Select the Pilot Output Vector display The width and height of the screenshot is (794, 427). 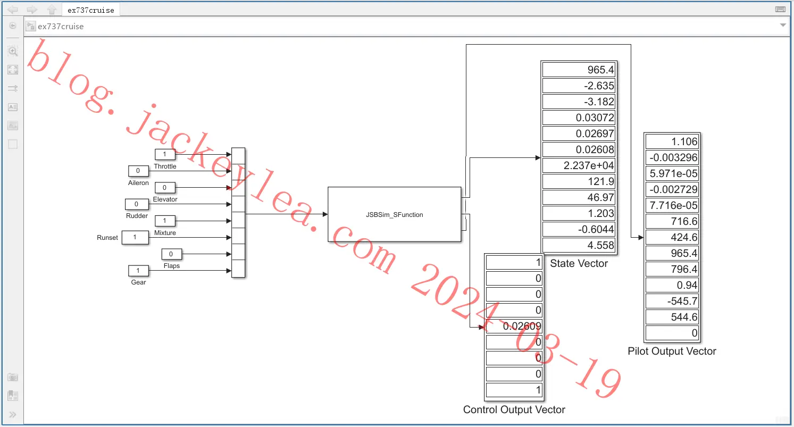pos(672,237)
